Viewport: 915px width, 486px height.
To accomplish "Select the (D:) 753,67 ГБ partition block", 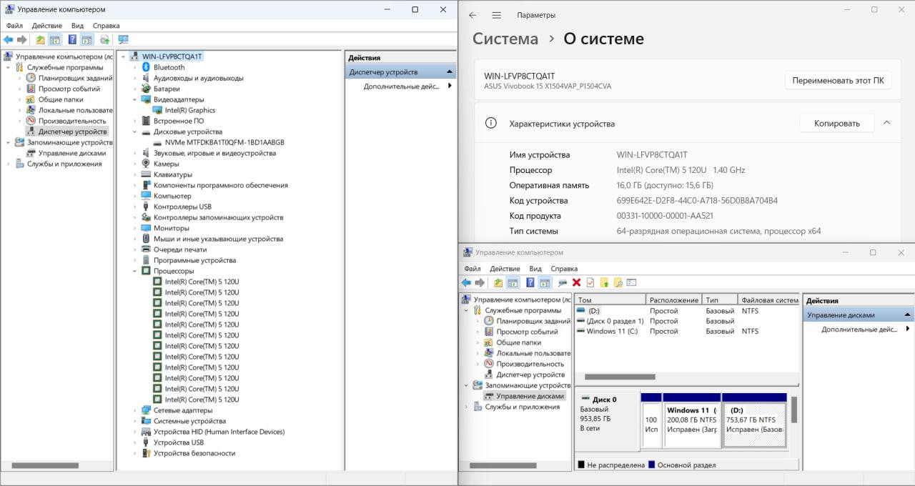I will point(754,420).
